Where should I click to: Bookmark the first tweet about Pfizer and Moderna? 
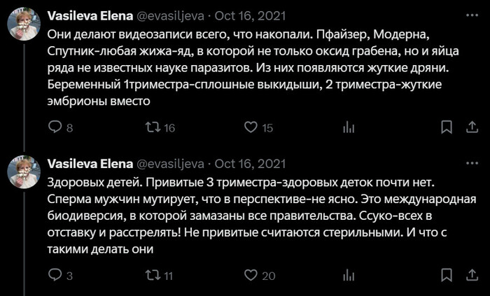(446, 127)
